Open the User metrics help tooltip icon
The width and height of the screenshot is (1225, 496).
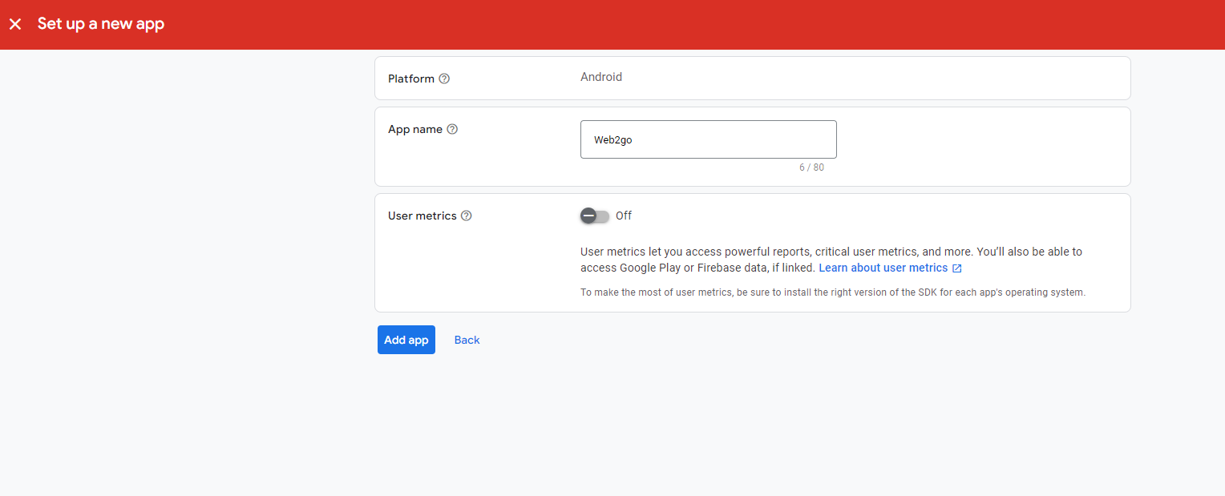(467, 216)
